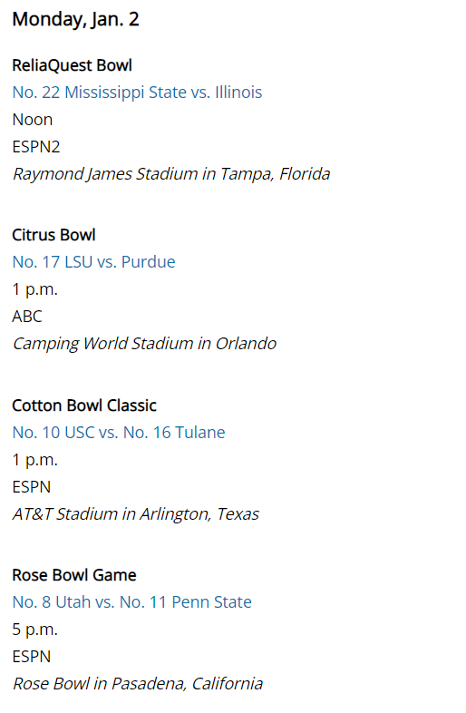This screenshot has width=466, height=713.
Task: Click ESPN under the Rose Bowl Game
Action: pos(32,657)
